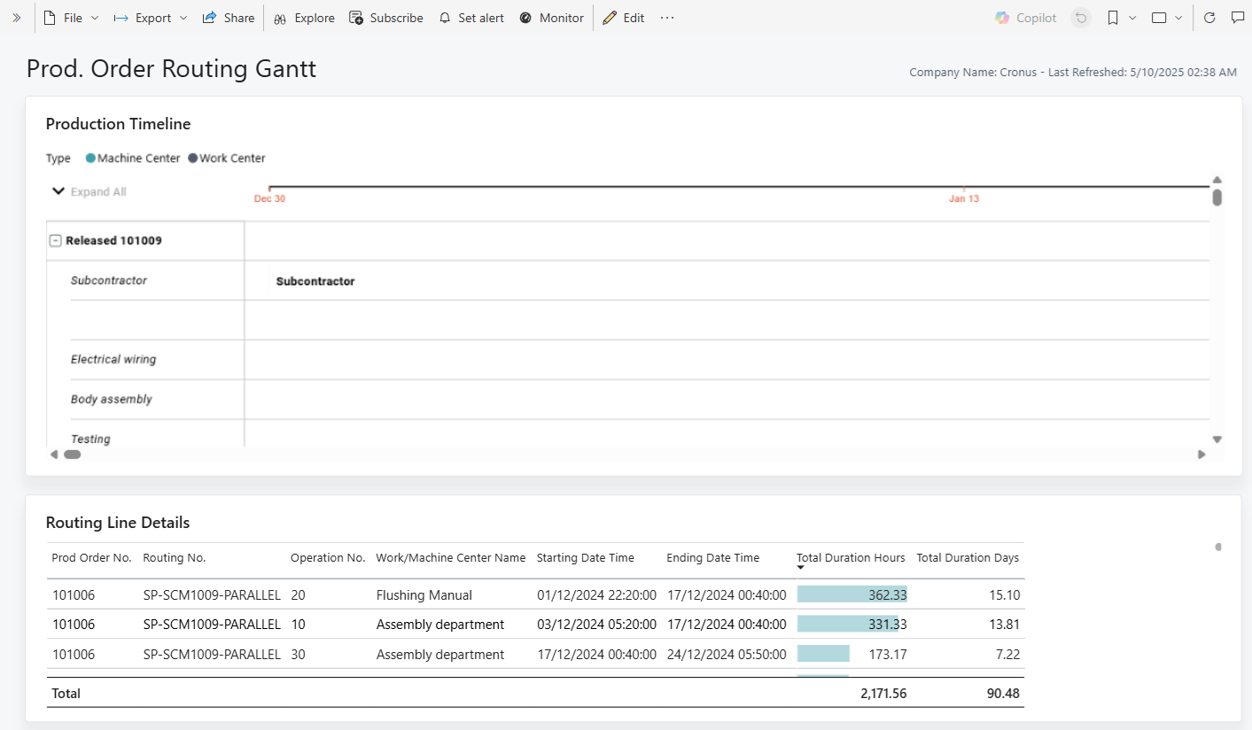The image size is (1252, 730).
Task: Toggle Machine Center legend item
Action: pos(133,159)
